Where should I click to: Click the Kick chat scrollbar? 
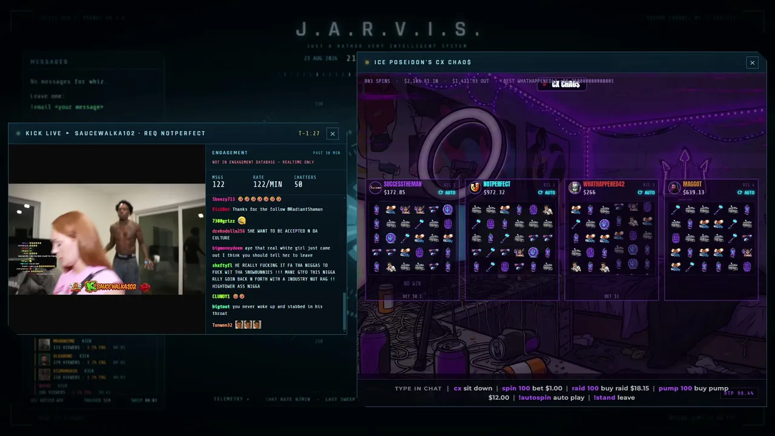coord(345,311)
